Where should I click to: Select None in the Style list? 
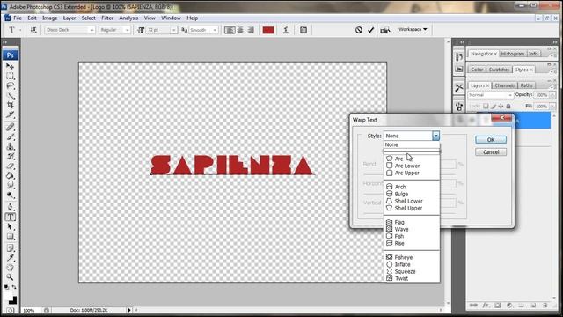tap(412, 144)
